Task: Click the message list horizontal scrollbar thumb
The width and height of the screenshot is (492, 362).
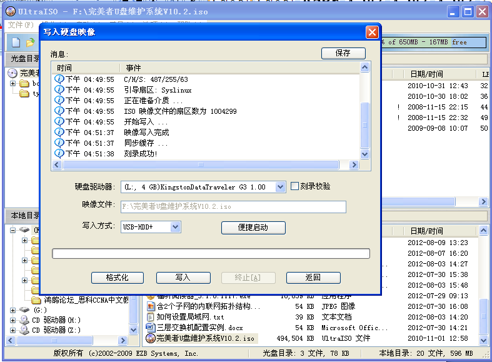Action: (x=201, y=164)
